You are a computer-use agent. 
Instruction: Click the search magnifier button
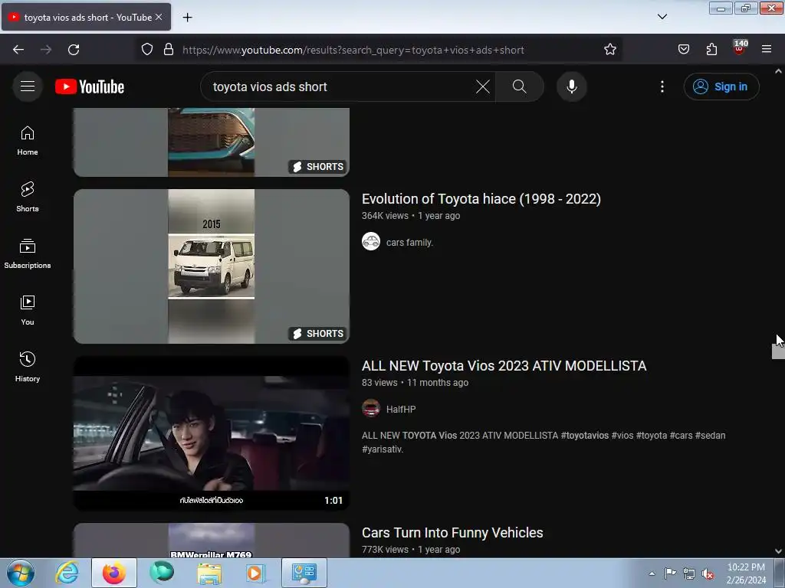[x=519, y=87]
